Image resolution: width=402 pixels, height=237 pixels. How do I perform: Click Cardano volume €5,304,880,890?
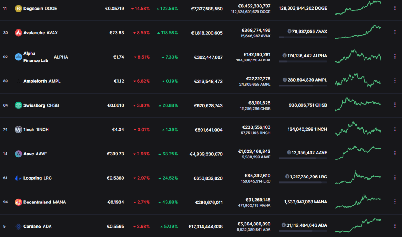(x=254, y=224)
